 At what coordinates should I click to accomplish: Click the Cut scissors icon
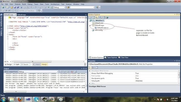(21, 8)
